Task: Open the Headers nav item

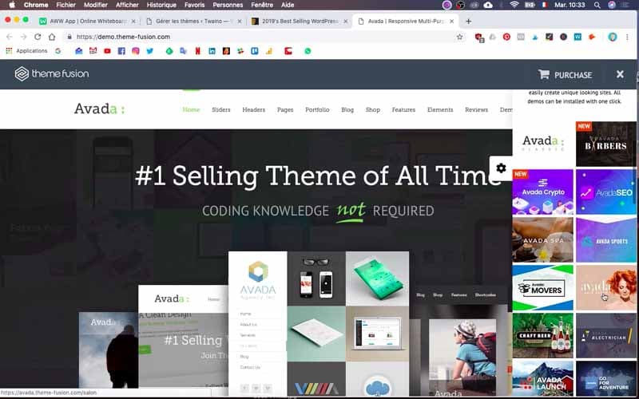Action: coord(253,109)
